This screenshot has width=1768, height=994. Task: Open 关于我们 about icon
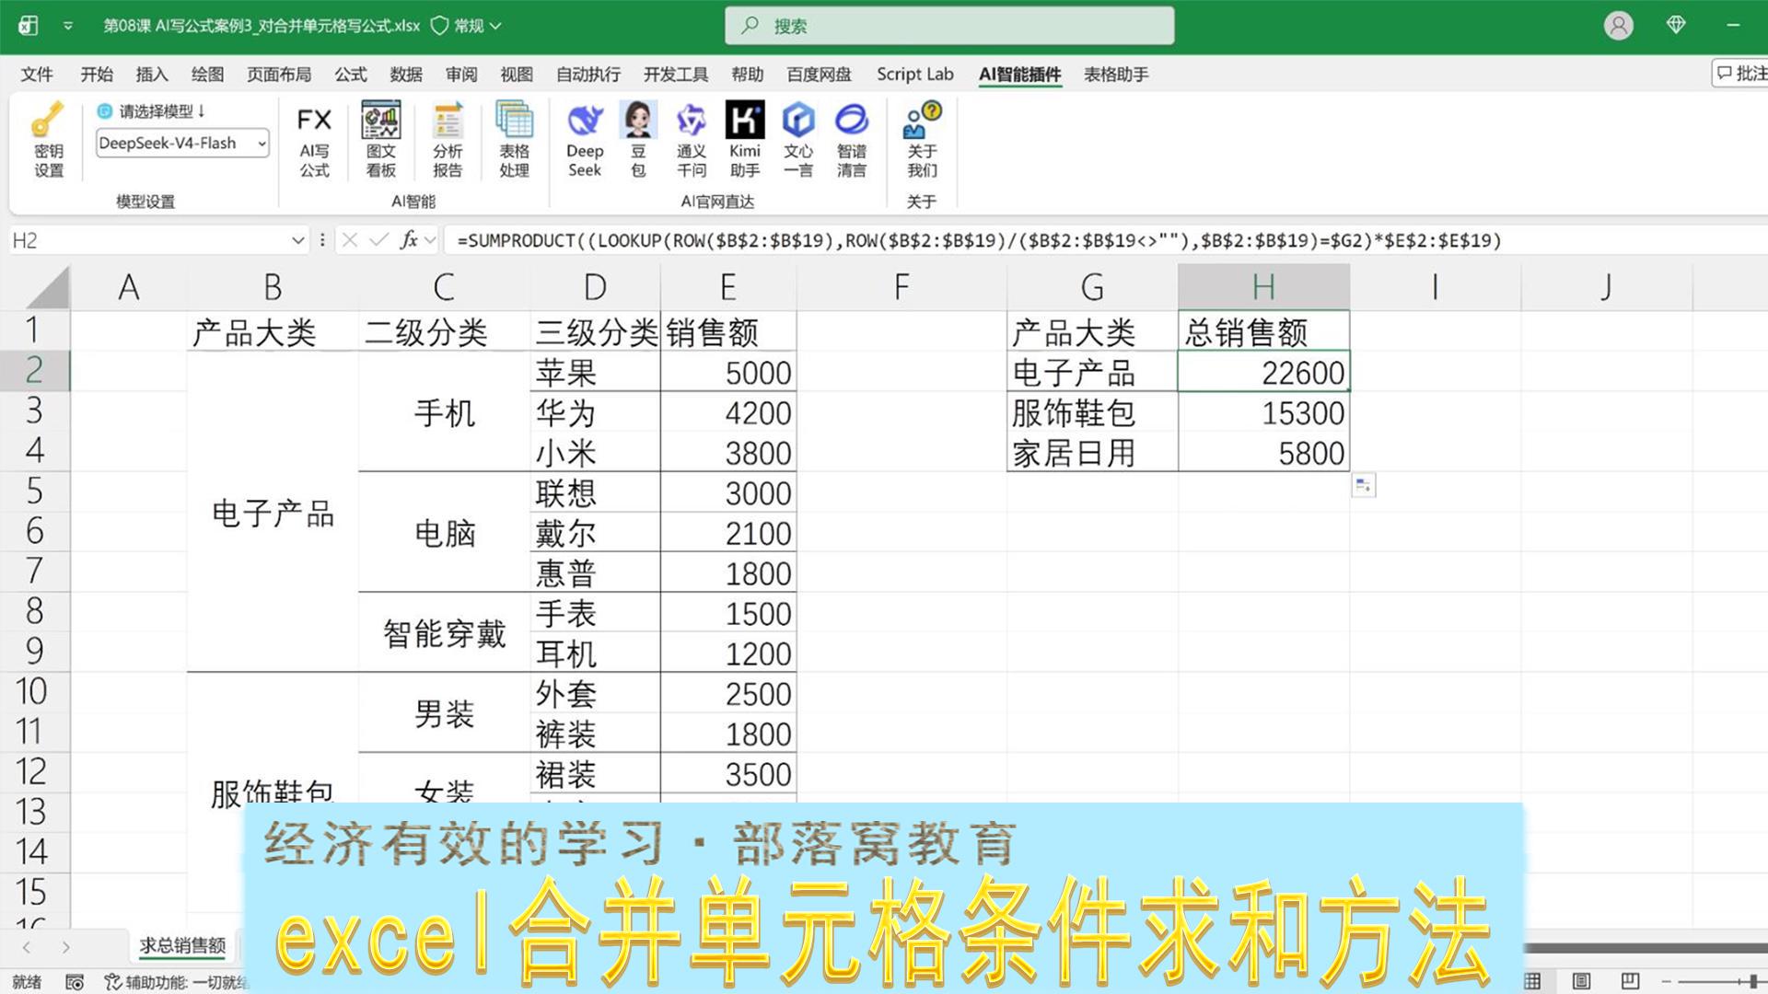(x=922, y=140)
